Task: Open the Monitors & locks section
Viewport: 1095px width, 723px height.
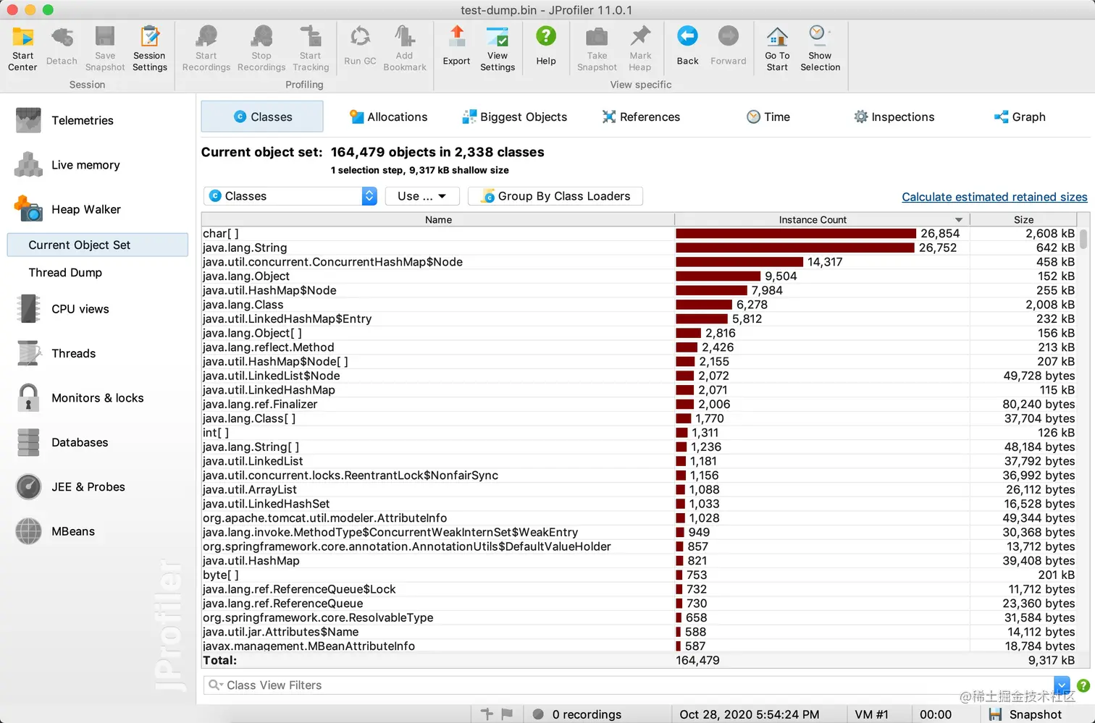Action: point(98,398)
